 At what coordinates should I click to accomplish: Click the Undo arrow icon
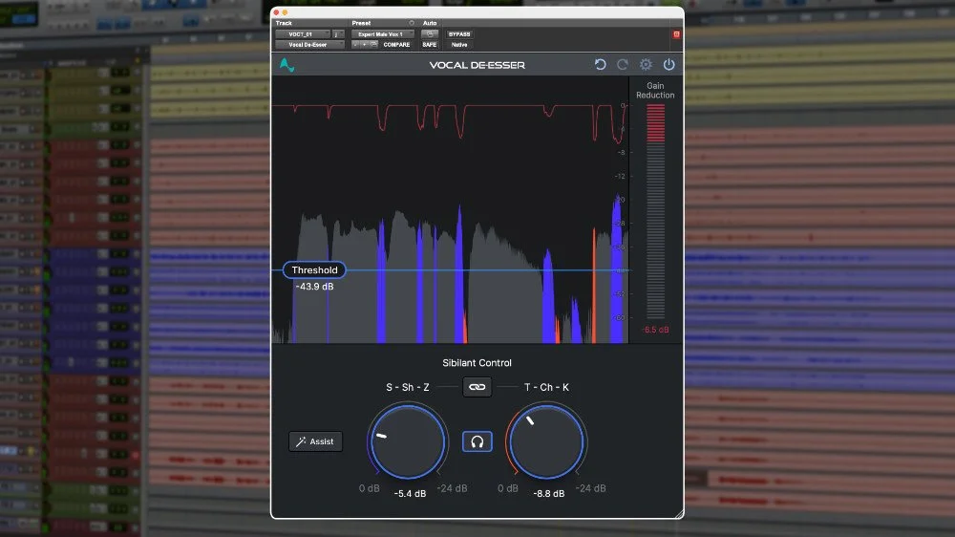point(600,65)
